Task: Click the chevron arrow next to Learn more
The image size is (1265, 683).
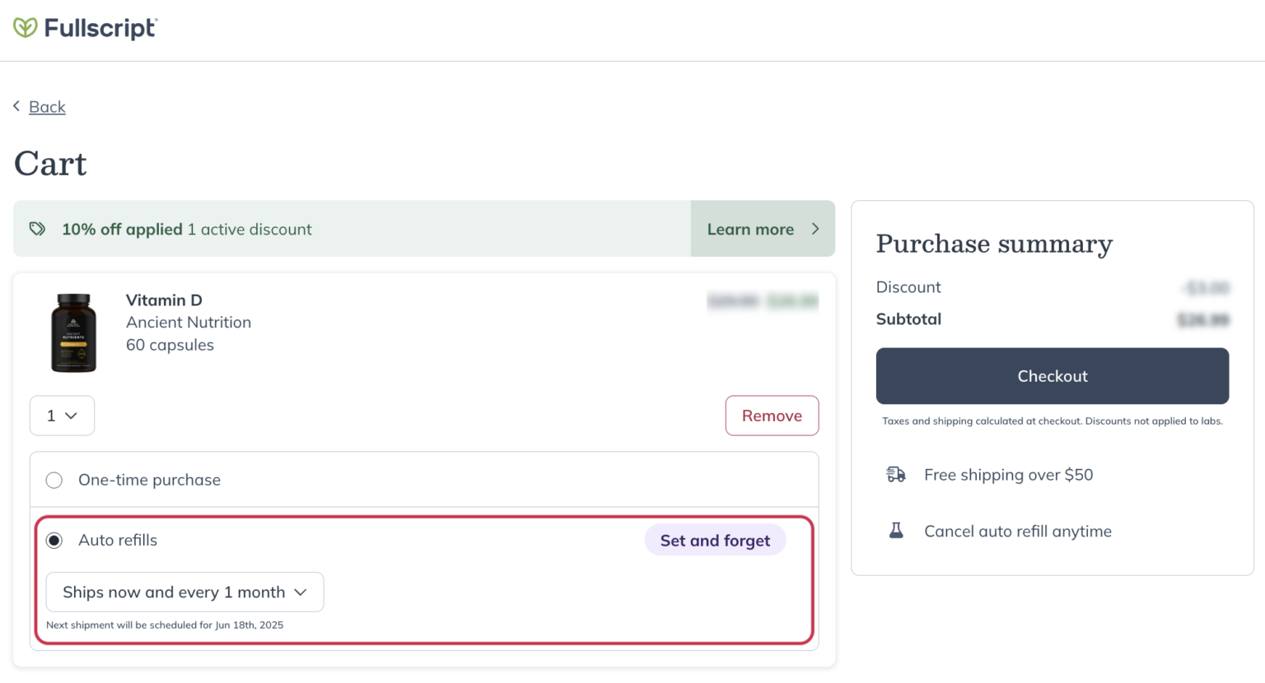Action: [815, 229]
